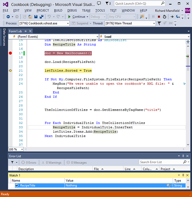The image size is (192, 197).
Task: Redo the last action icon
Action: [x=58, y=16]
